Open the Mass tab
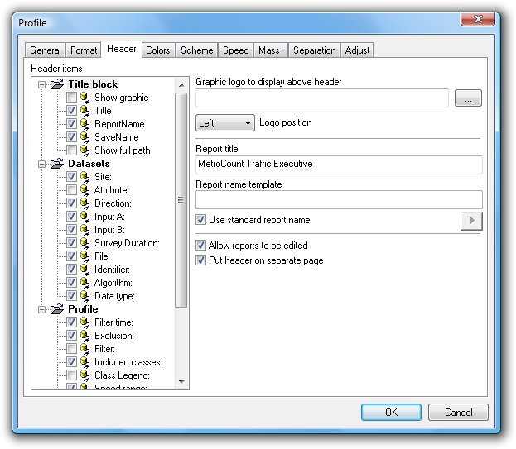 click(270, 50)
